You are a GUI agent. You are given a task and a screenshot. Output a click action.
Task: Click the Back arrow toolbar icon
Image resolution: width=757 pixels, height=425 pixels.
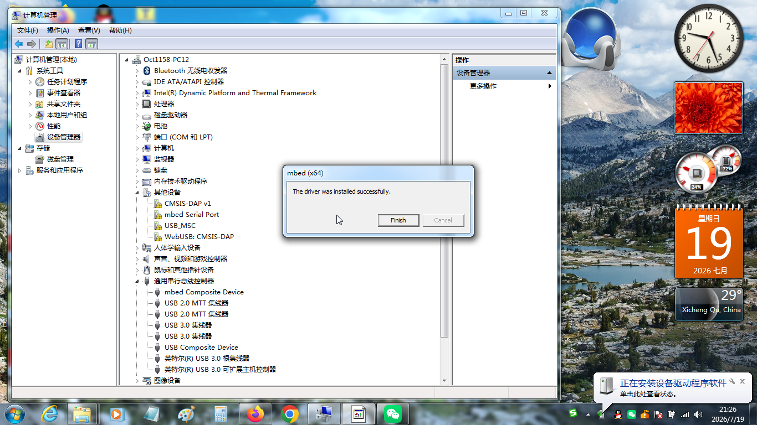click(x=19, y=44)
